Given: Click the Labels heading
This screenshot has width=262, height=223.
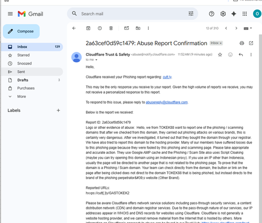Looking at the screenshot, I should [x=14, y=110].
